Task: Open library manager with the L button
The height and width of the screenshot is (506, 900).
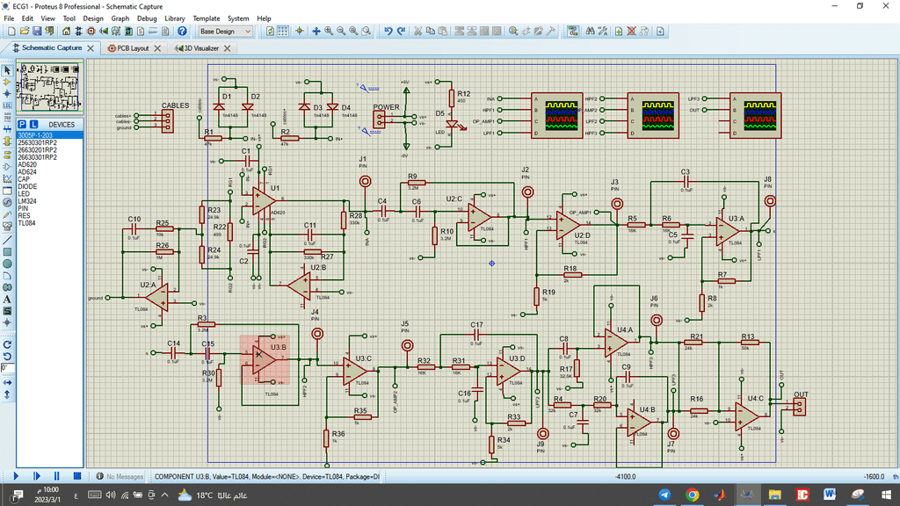Action: coord(34,125)
